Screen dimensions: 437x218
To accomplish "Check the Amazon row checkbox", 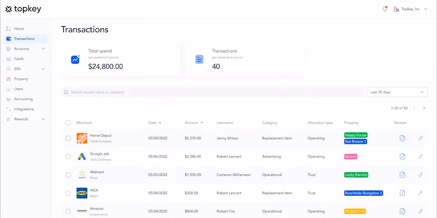I will [68, 211].
